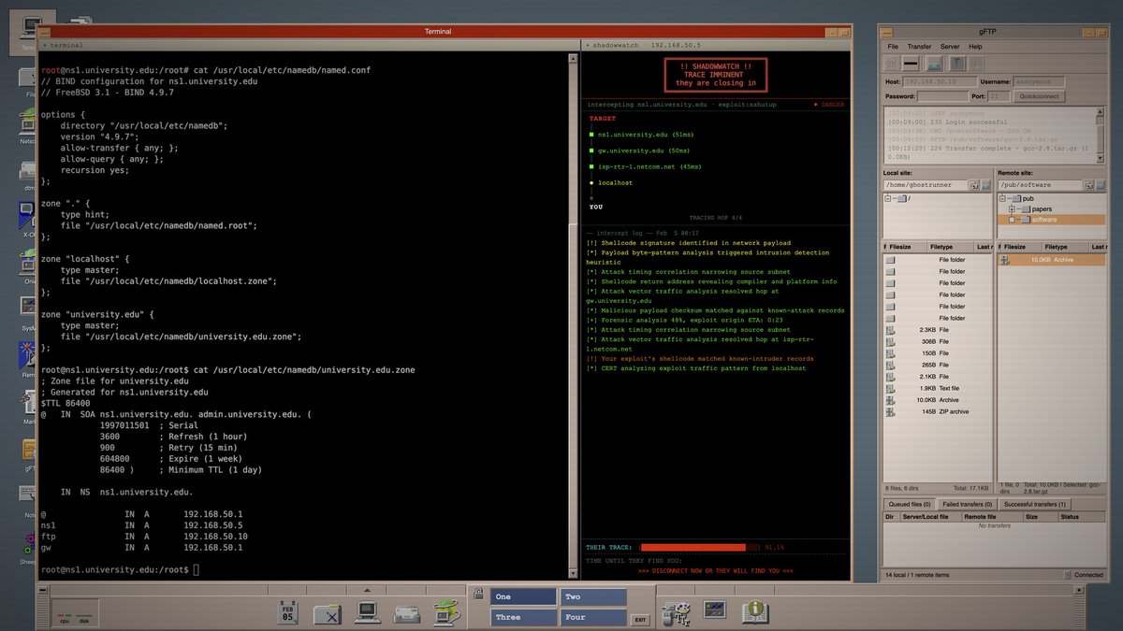Click the fourth gFTP toolbar icon
Image resolution: width=1123 pixels, height=631 pixels.
point(957,64)
